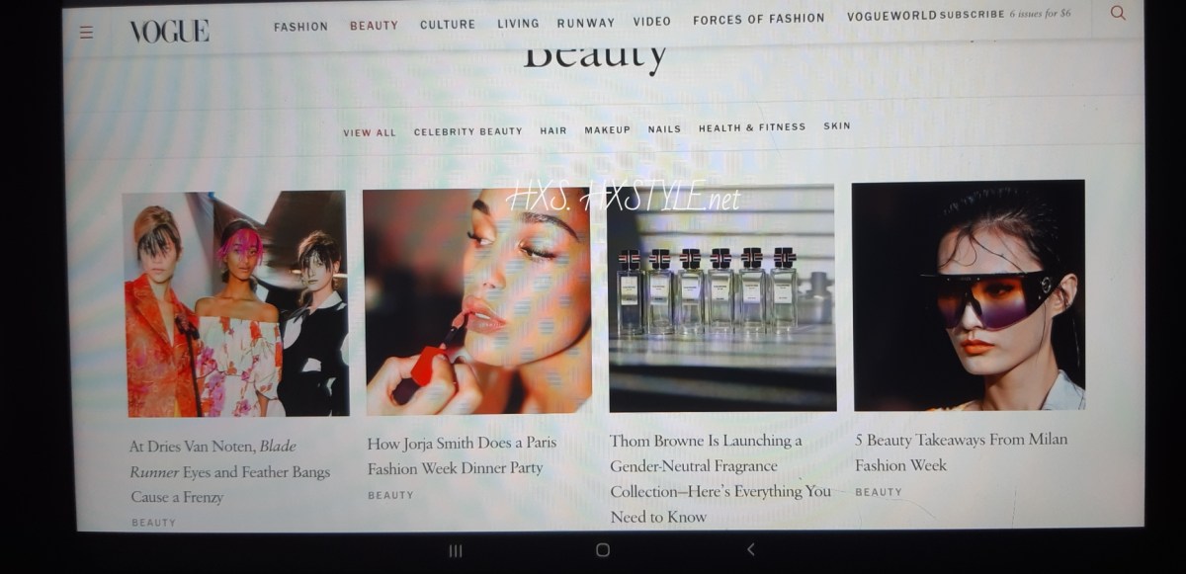Image resolution: width=1186 pixels, height=574 pixels.
Task: Click the search magnifier icon
Action: [x=1118, y=14]
